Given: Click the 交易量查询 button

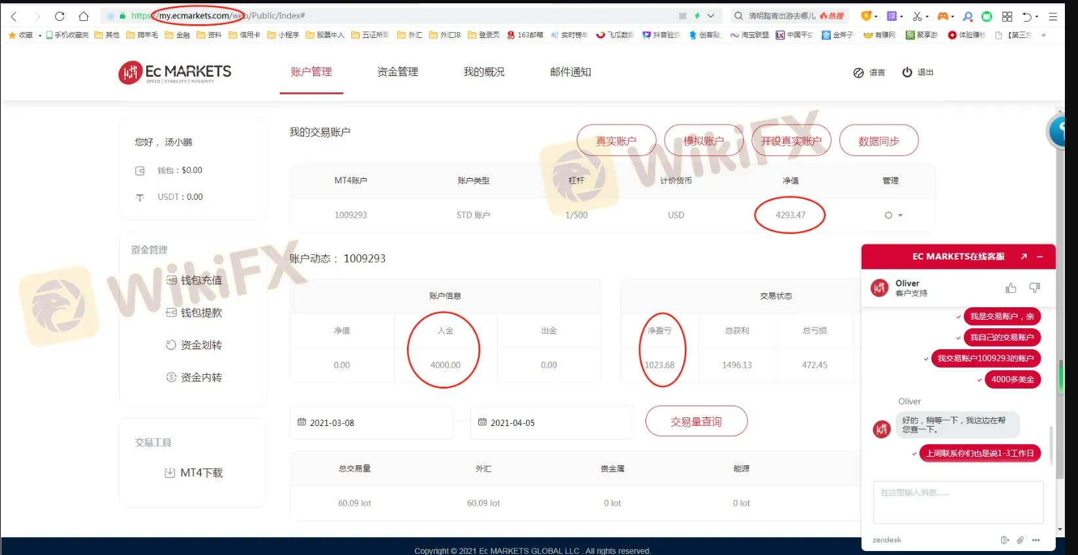Looking at the screenshot, I should [x=696, y=421].
